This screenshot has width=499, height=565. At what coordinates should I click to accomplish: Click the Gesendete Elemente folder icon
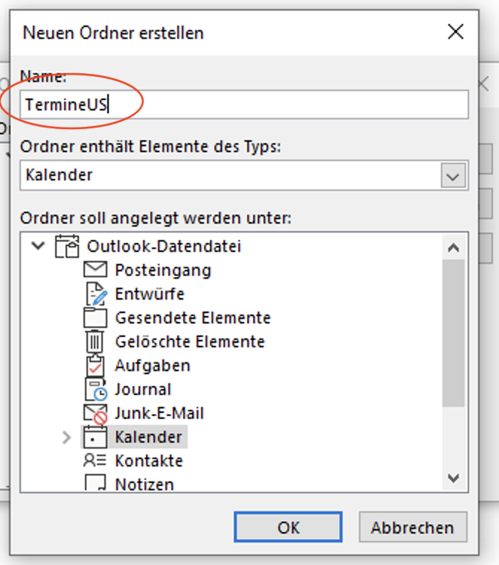point(95,318)
